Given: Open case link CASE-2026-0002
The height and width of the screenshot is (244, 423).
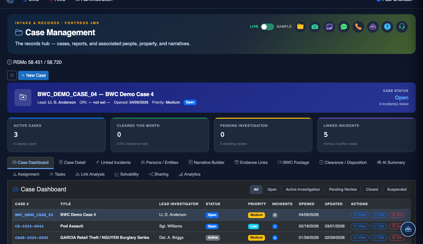Looking at the screenshot, I should coord(32,238).
